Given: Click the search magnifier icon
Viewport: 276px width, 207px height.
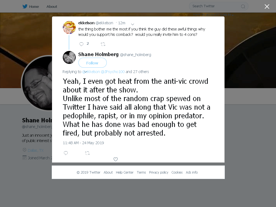Looking at the screenshot, I should pos(243,6).
